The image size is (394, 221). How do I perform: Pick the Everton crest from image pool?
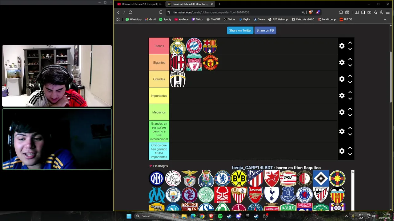[x=288, y=195]
